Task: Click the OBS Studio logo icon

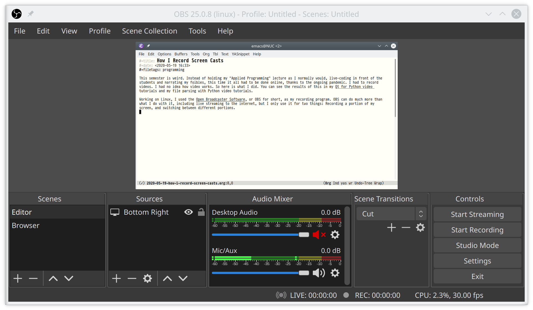Action: click(x=16, y=14)
